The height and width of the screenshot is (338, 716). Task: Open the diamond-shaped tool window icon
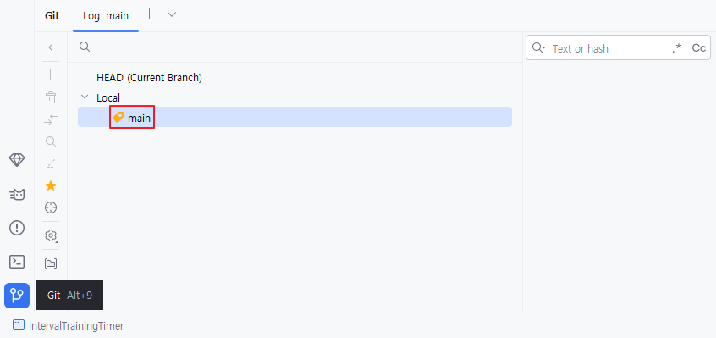click(17, 160)
